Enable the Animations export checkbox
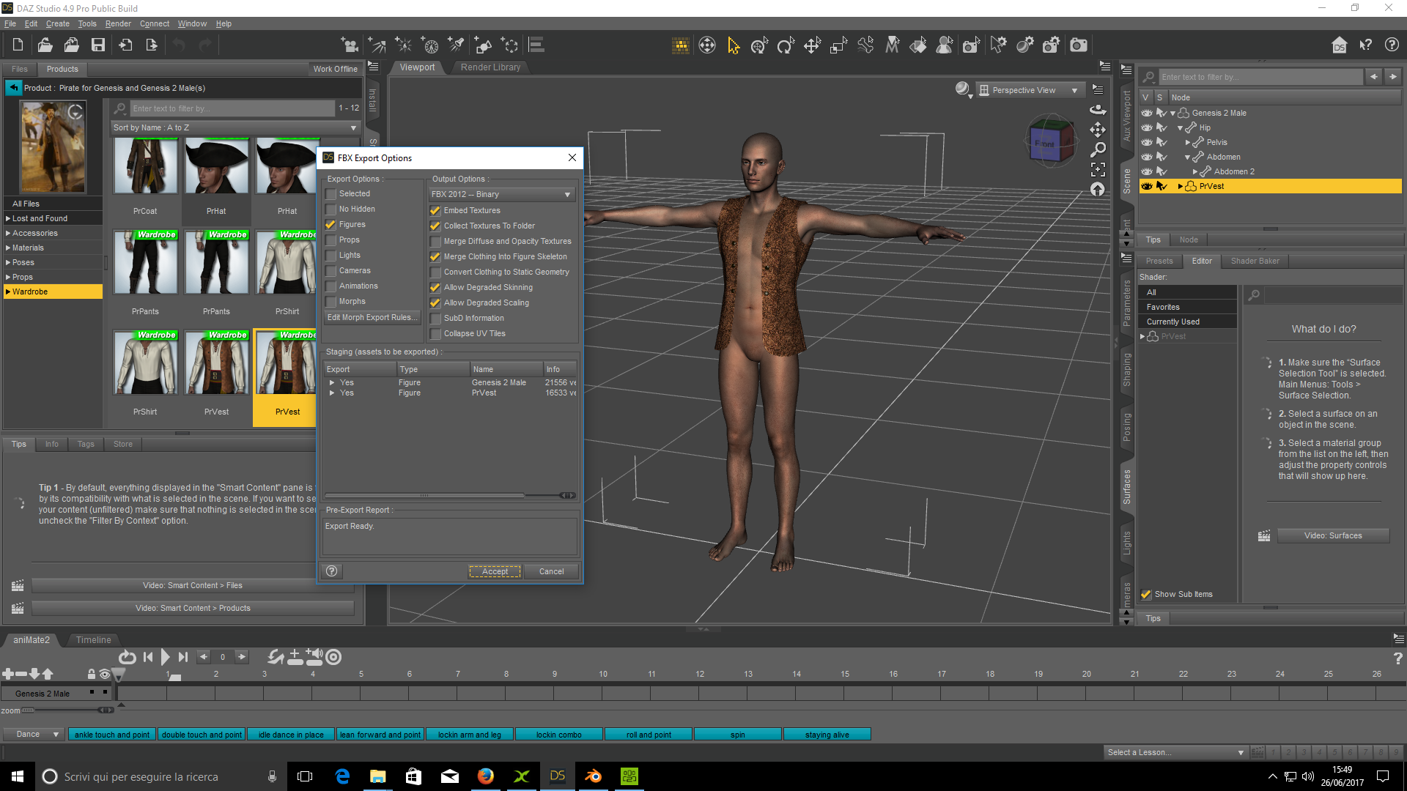This screenshot has height=791, width=1407. coord(330,286)
